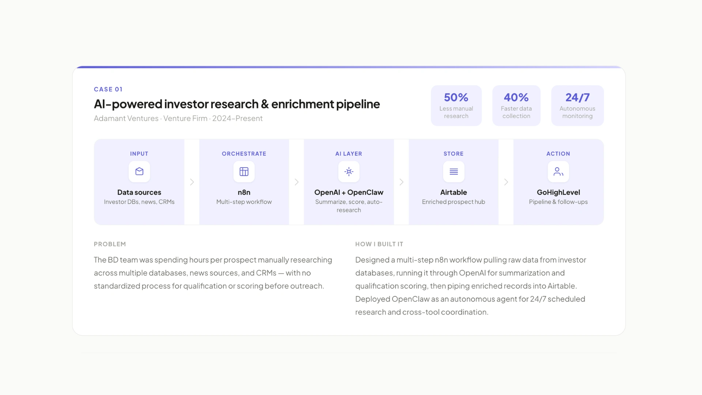Click the Enriched prospect hub description
Screen dimensions: 702x395
[x=453, y=202]
